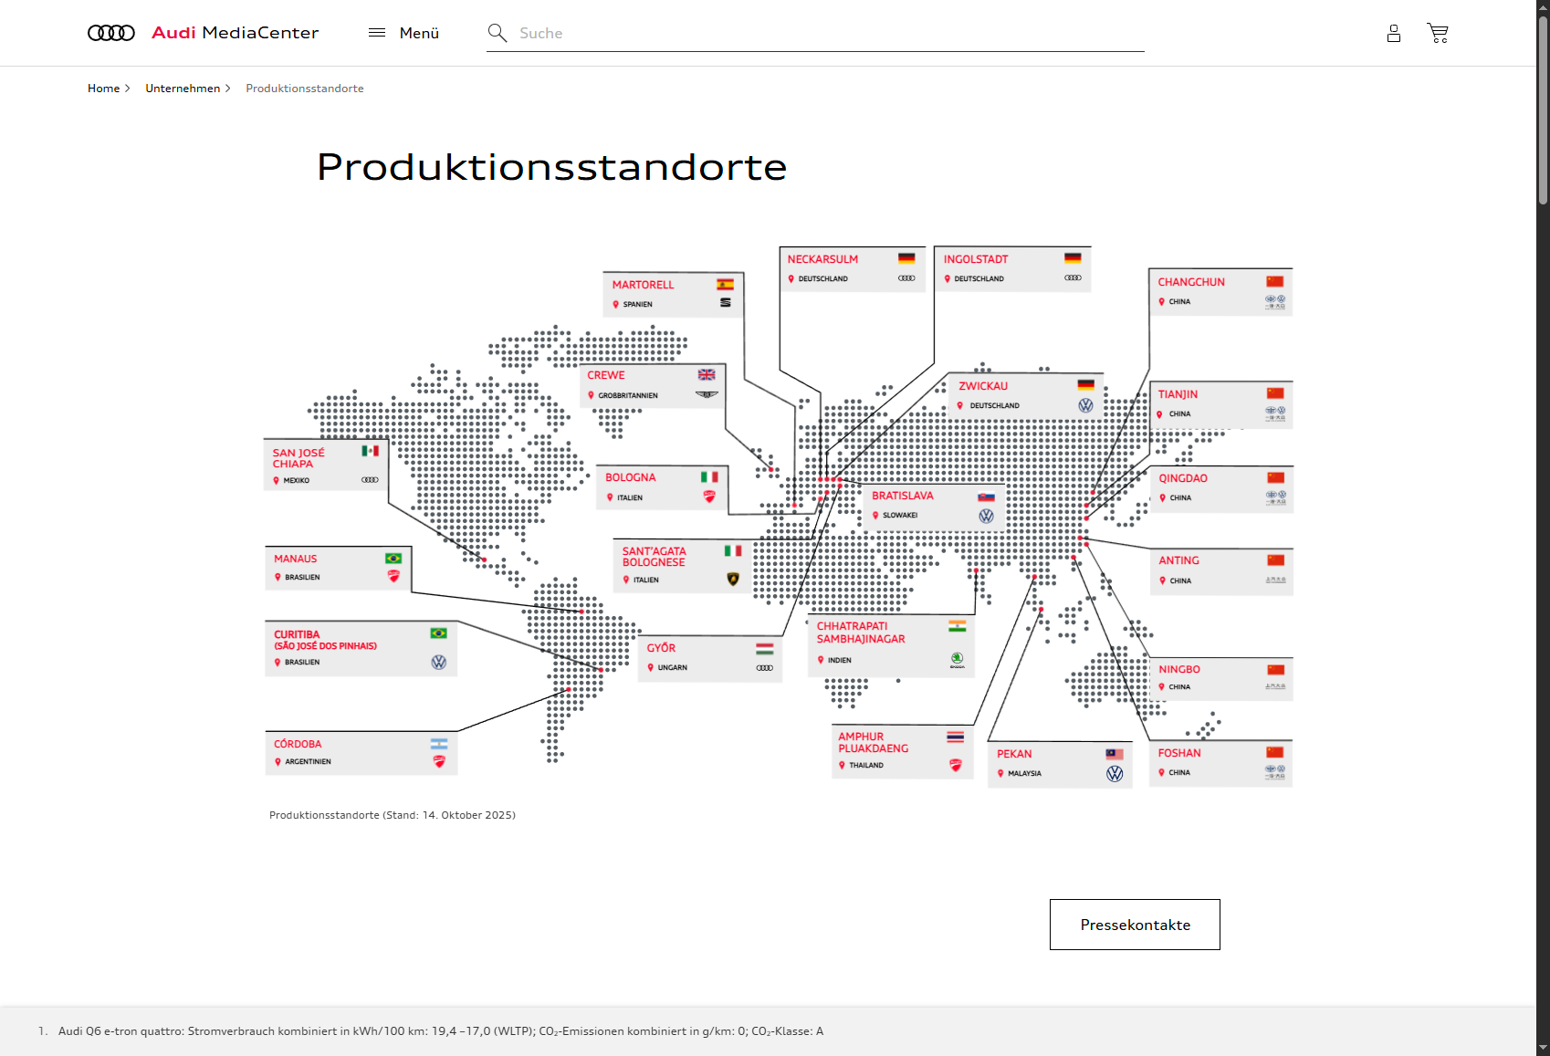Click the Audi rings logo
This screenshot has height=1056, width=1550.
111,33
